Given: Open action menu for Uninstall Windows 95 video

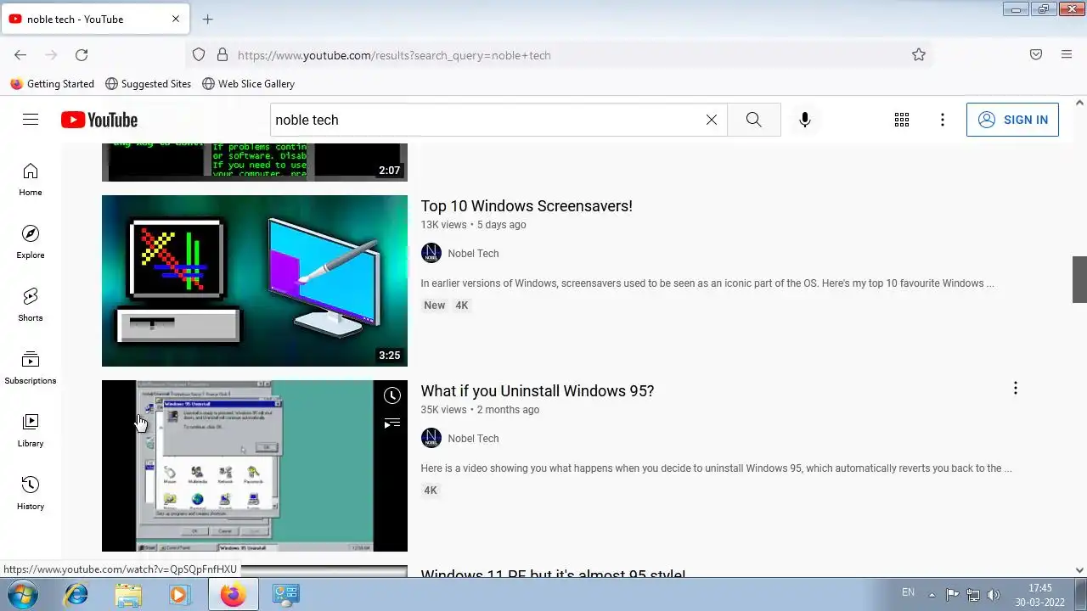Looking at the screenshot, I should (1015, 389).
